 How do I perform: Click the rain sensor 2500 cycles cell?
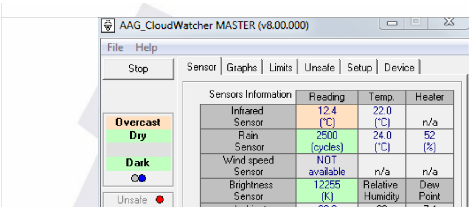click(x=327, y=141)
